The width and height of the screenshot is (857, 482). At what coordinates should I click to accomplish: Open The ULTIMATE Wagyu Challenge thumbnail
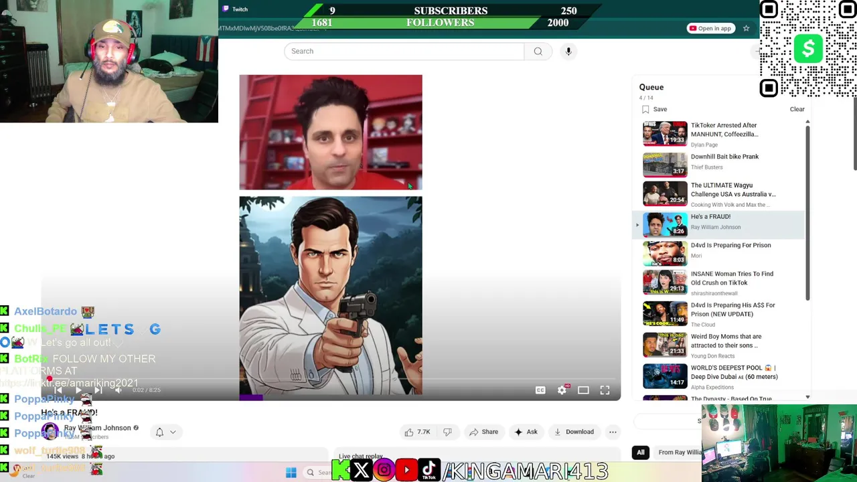(x=665, y=193)
